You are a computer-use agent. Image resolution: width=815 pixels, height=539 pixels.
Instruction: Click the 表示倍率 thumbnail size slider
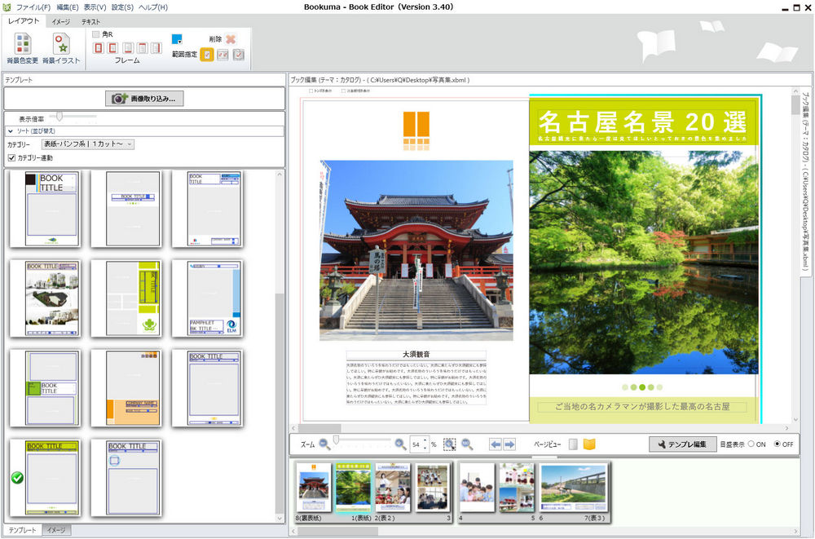60,117
